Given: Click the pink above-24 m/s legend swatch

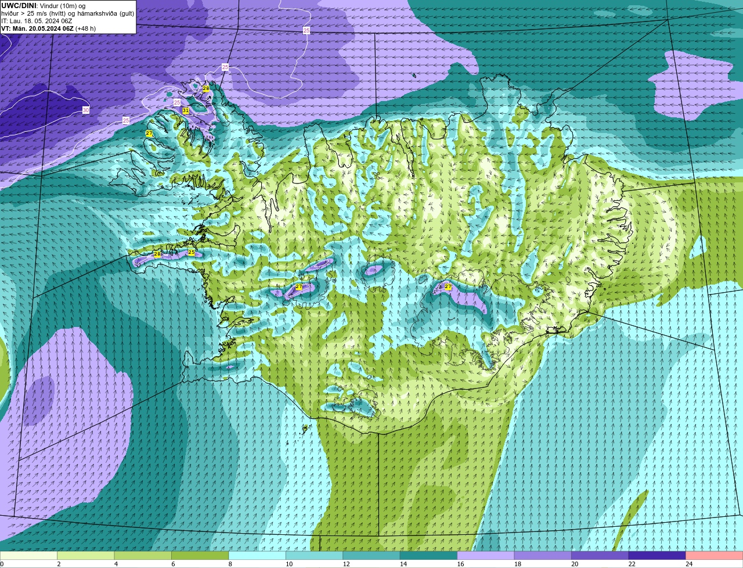Looking at the screenshot, I should pos(715,555).
